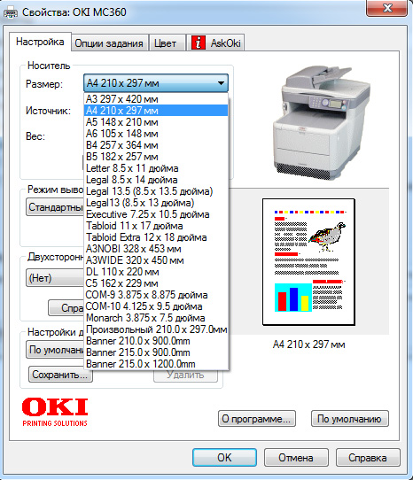Choose Произвольный 210.0 x 297.0мм custom size
Viewport: 413px width, 480px height.
tap(156, 329)
